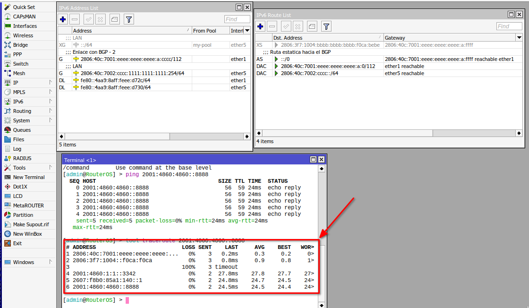This screenshot has width=529, height=308.
Task: Open Quick Set from the sidebar
Action: (24, 7)
